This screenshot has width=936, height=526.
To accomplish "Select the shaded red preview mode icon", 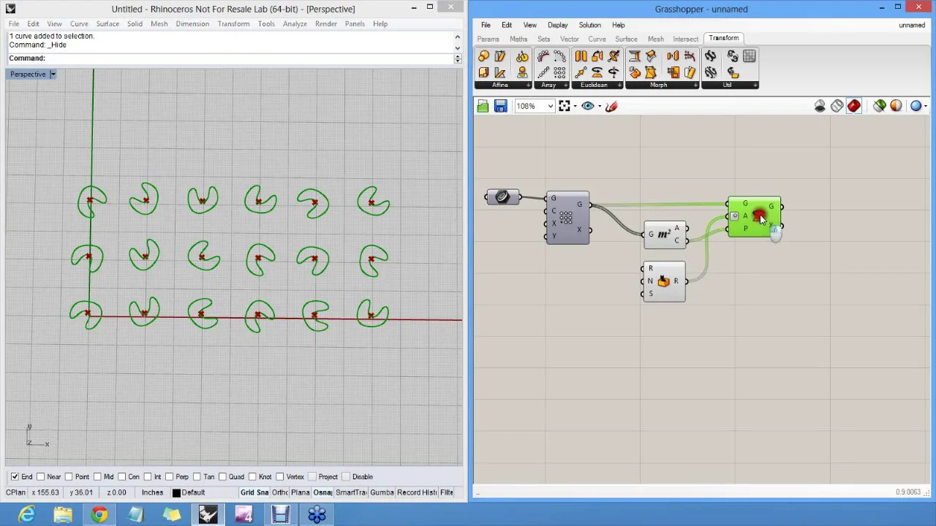I will 853,107.
